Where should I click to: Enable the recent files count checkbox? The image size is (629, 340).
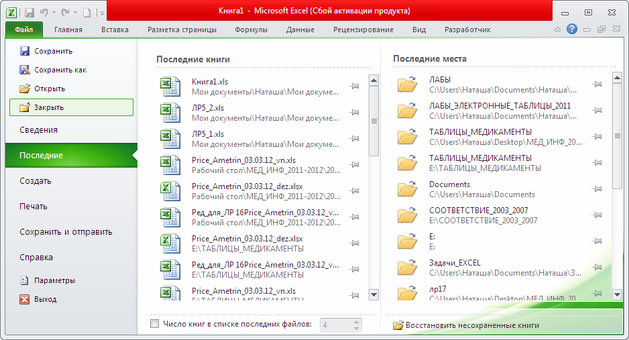(154, 323)
